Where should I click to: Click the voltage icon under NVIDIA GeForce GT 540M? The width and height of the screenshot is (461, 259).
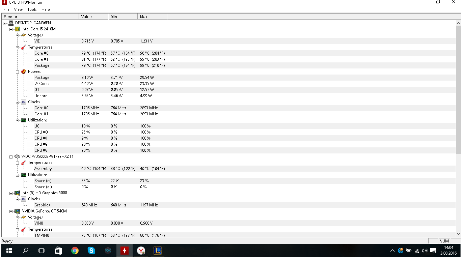click(24, 217)
